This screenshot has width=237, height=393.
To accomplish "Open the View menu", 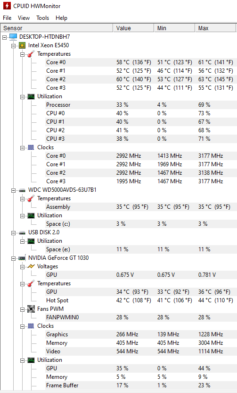I will 24,18.
